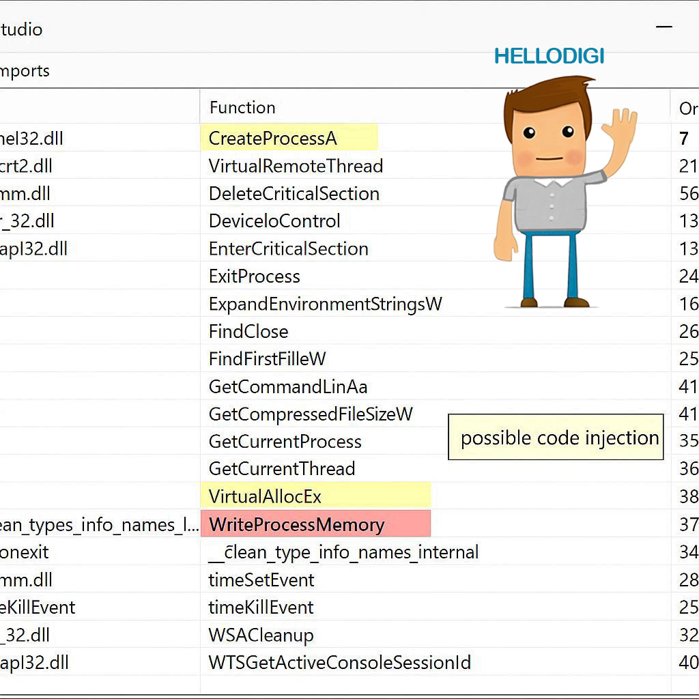Highlight the ExitProcess import
This screenshot has height=699, width=699.
coord(254,276)
